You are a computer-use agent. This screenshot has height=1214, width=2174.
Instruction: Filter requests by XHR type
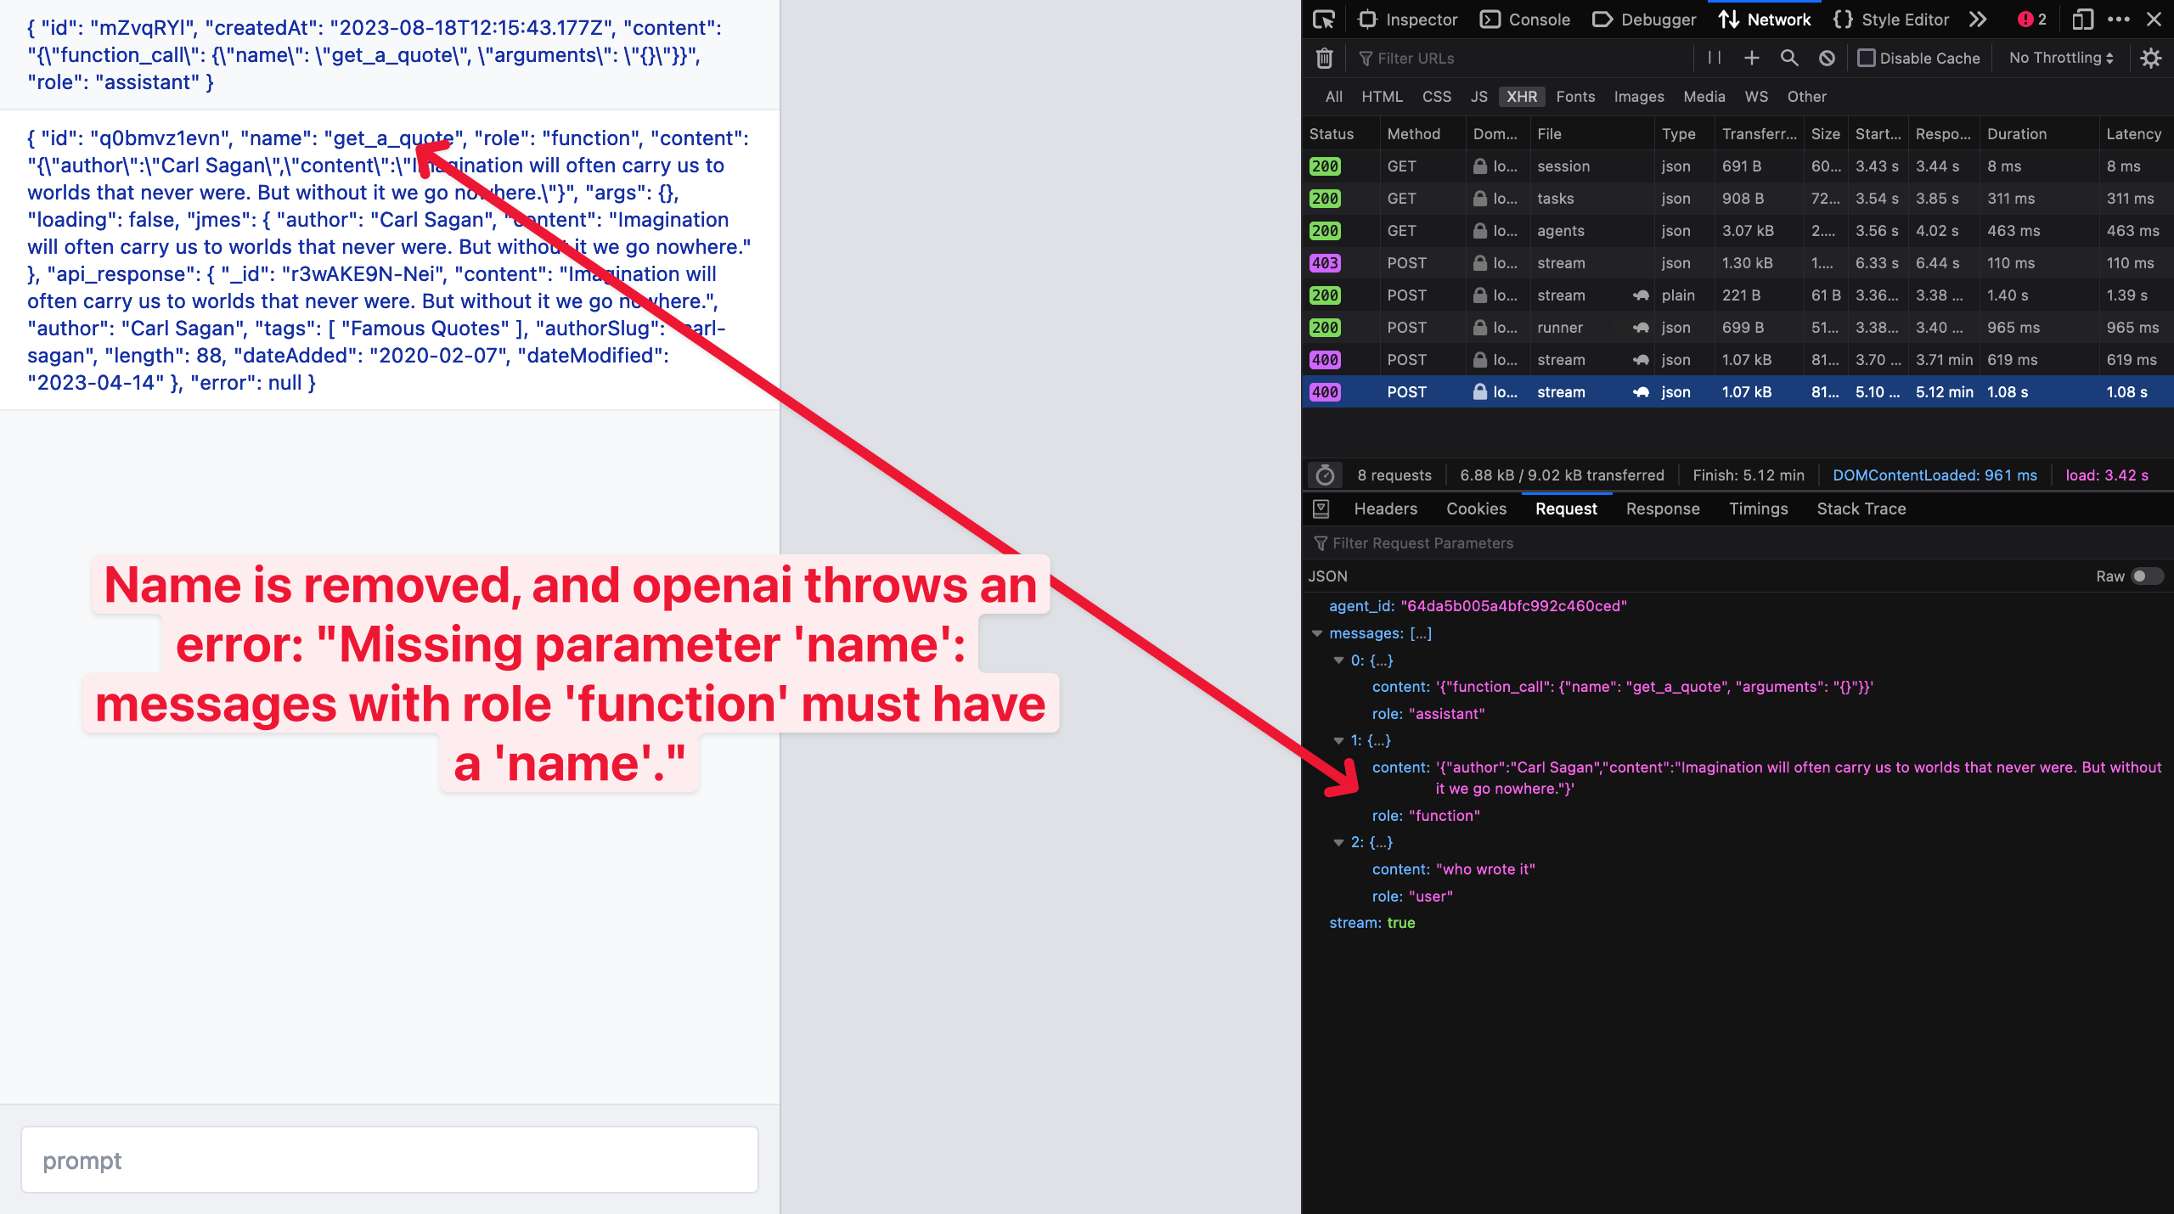(x=1521, y=97)
